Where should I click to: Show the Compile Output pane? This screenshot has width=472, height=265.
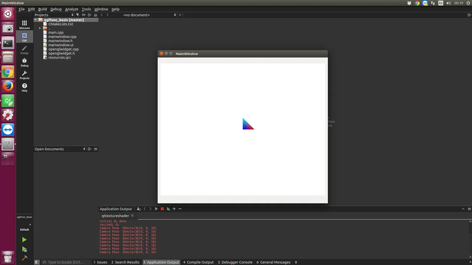pyautogui.click(x=198, y=262)
